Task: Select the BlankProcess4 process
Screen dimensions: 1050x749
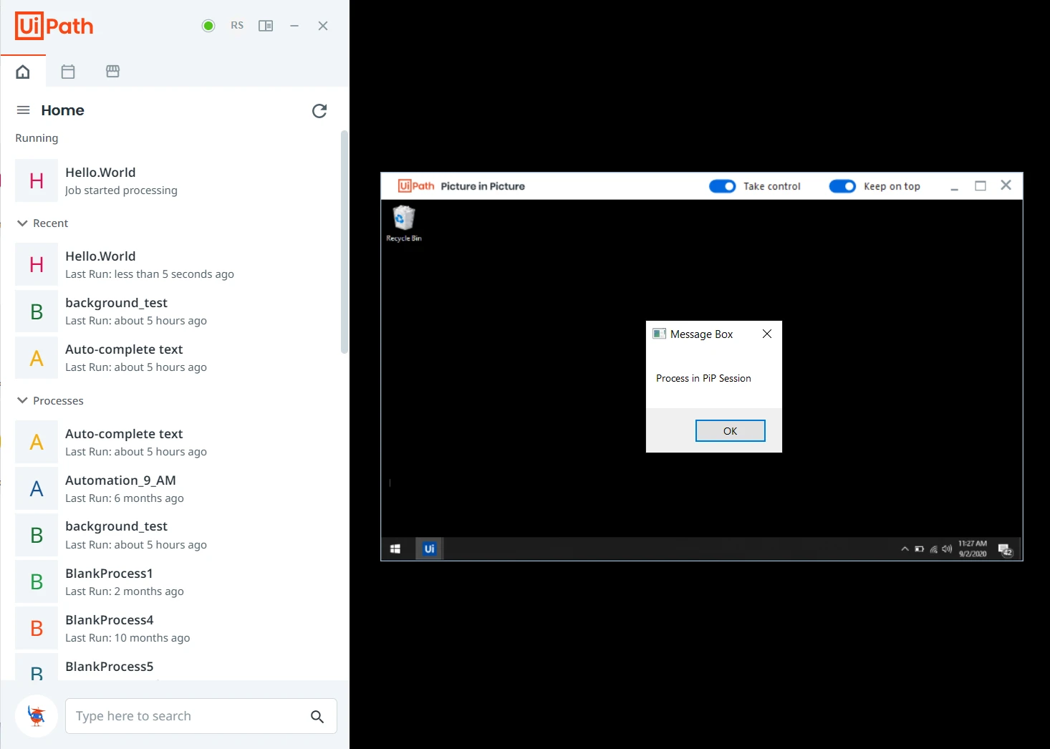Action: (175, 629)
